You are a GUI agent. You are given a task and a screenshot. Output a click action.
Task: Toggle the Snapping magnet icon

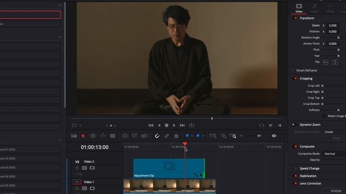click(x=157, y=136)
